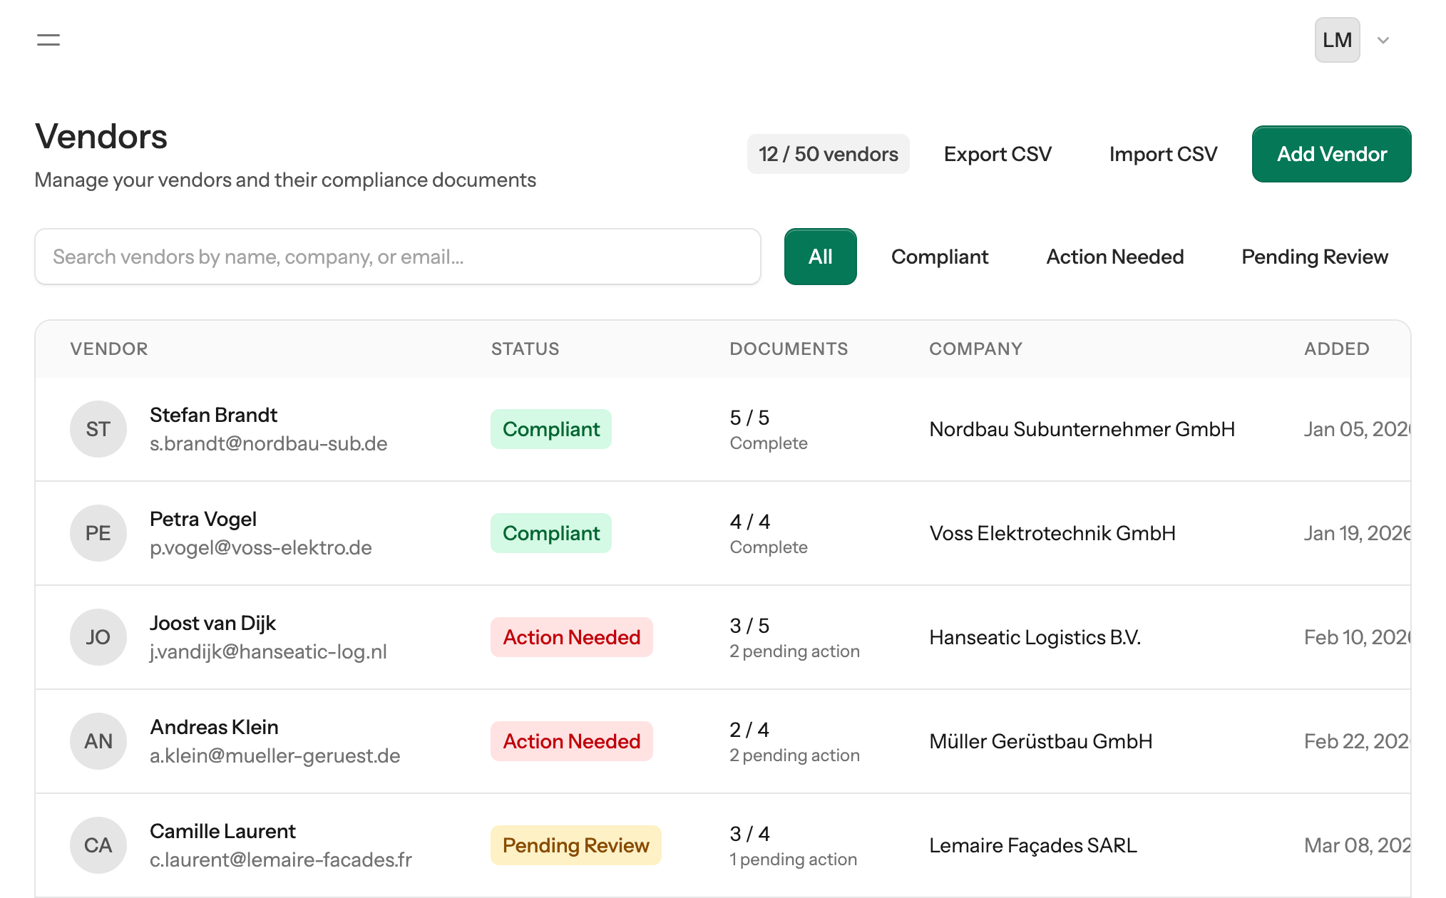Viewport: 1446px width, 898px height.
Task: Click email p.vogel@voss-elektro.de
Action: (x=260, y=547)
